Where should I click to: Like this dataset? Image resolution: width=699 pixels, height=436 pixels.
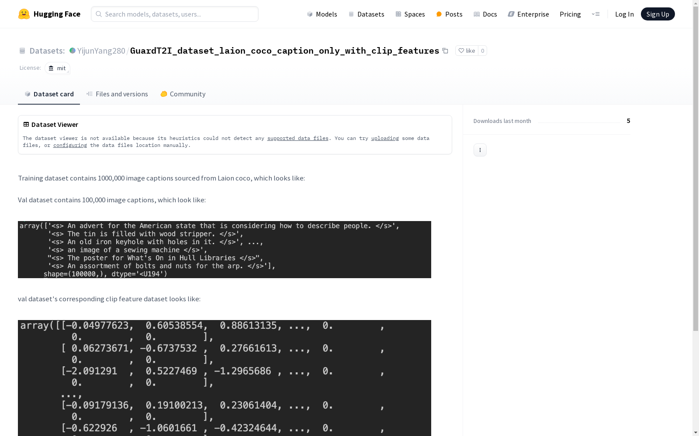pos(467,51)
